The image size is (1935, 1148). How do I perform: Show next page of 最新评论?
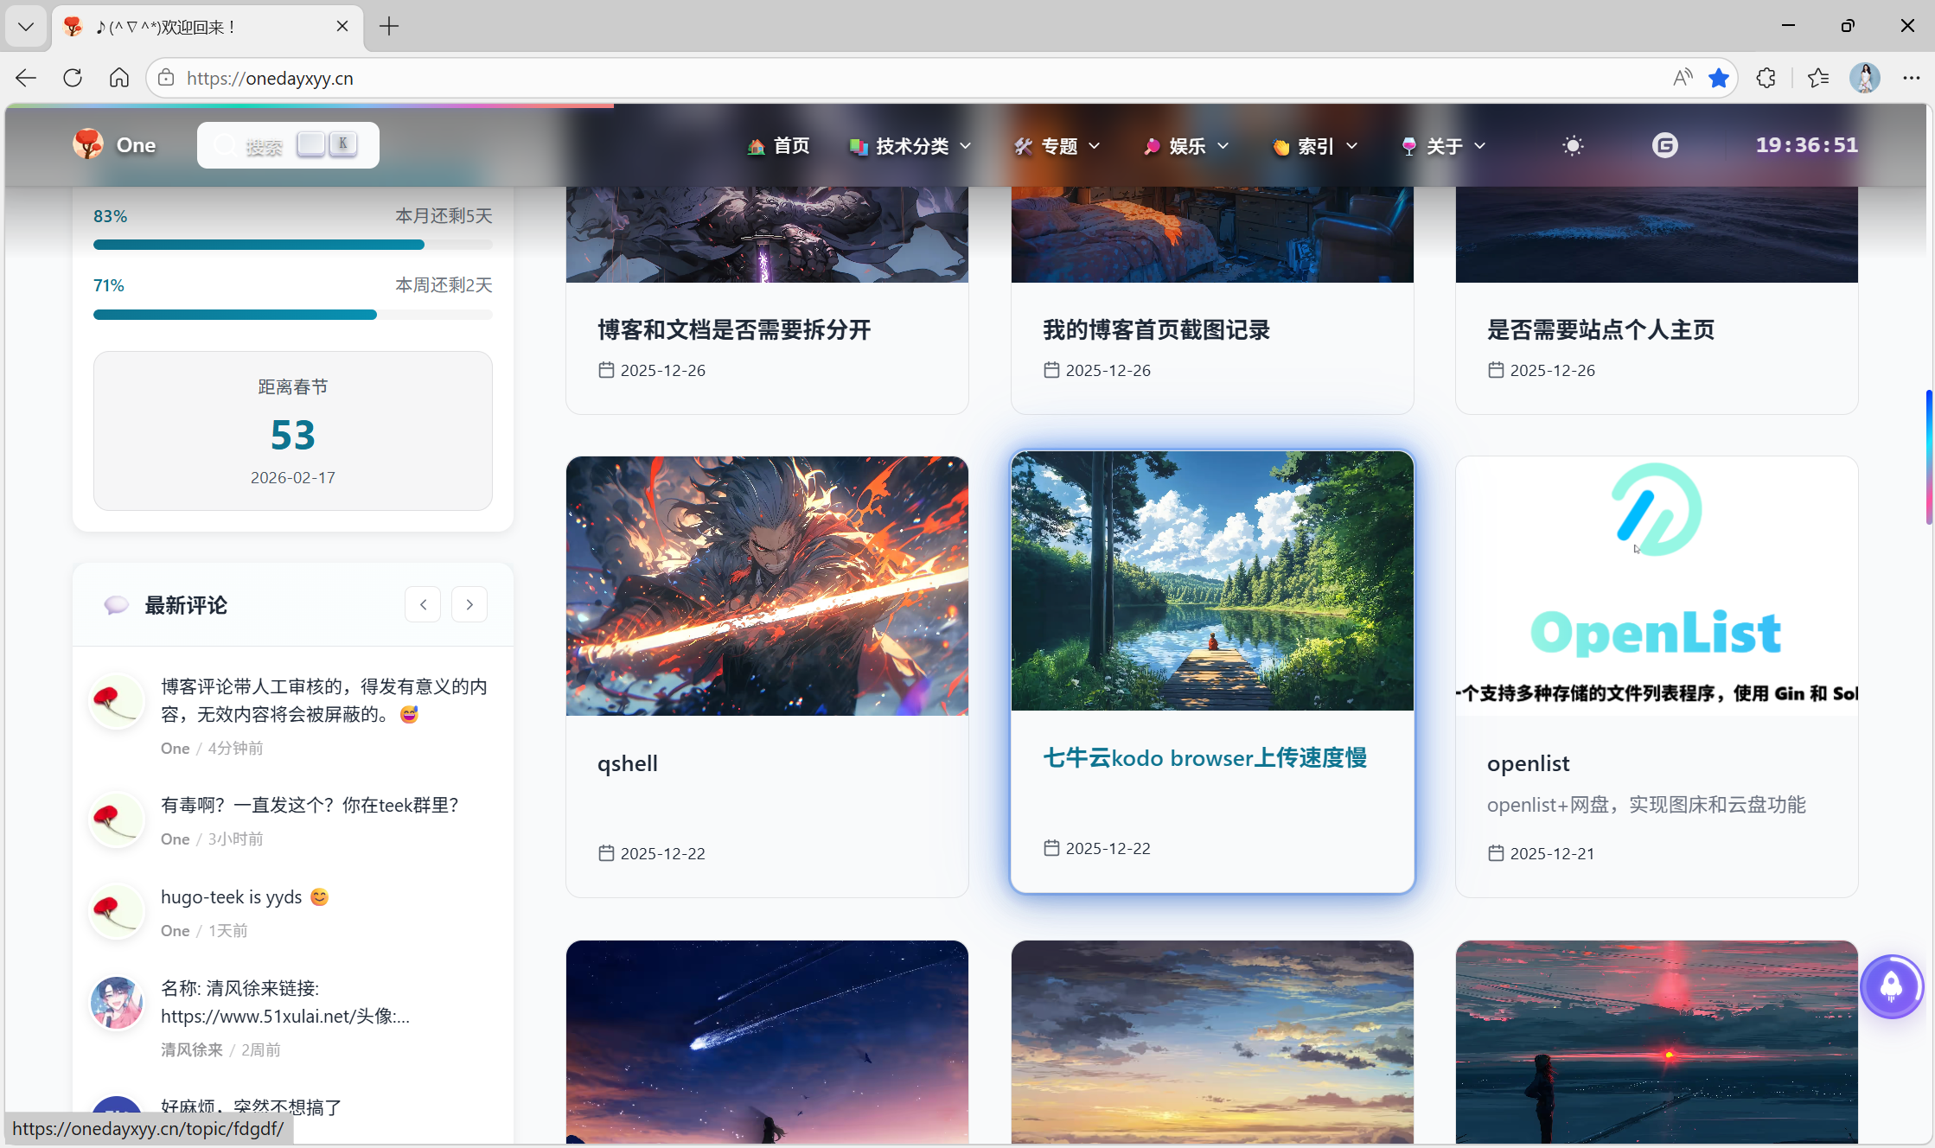[x=469, y=604]
